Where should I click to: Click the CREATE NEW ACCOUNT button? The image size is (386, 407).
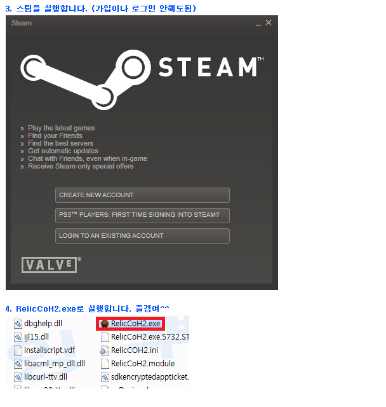142,195
